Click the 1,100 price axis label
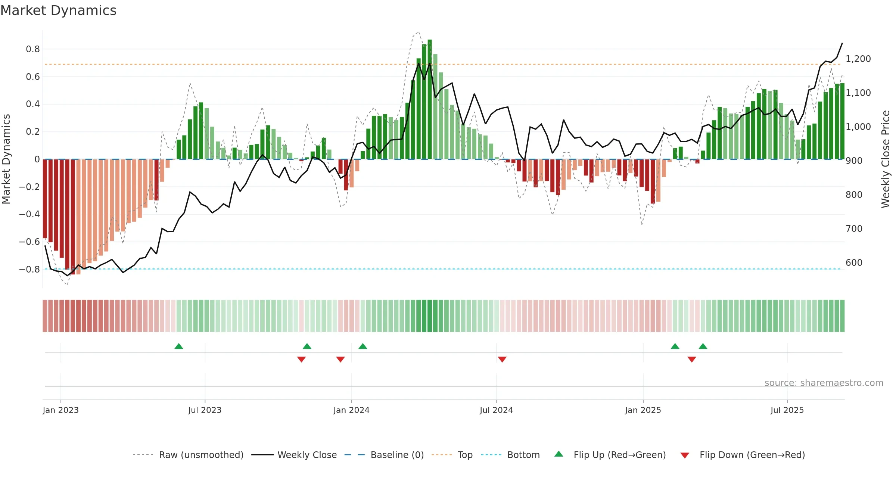Viewport: 896px width, 504px height. [858, 93]
